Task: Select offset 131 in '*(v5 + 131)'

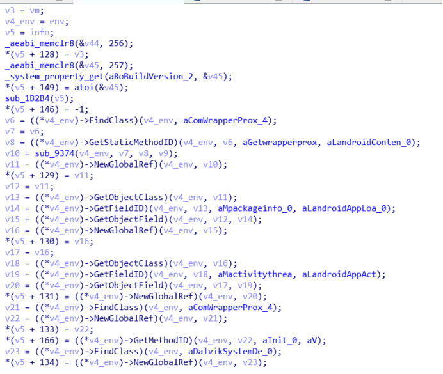Action: coord(47,297)
